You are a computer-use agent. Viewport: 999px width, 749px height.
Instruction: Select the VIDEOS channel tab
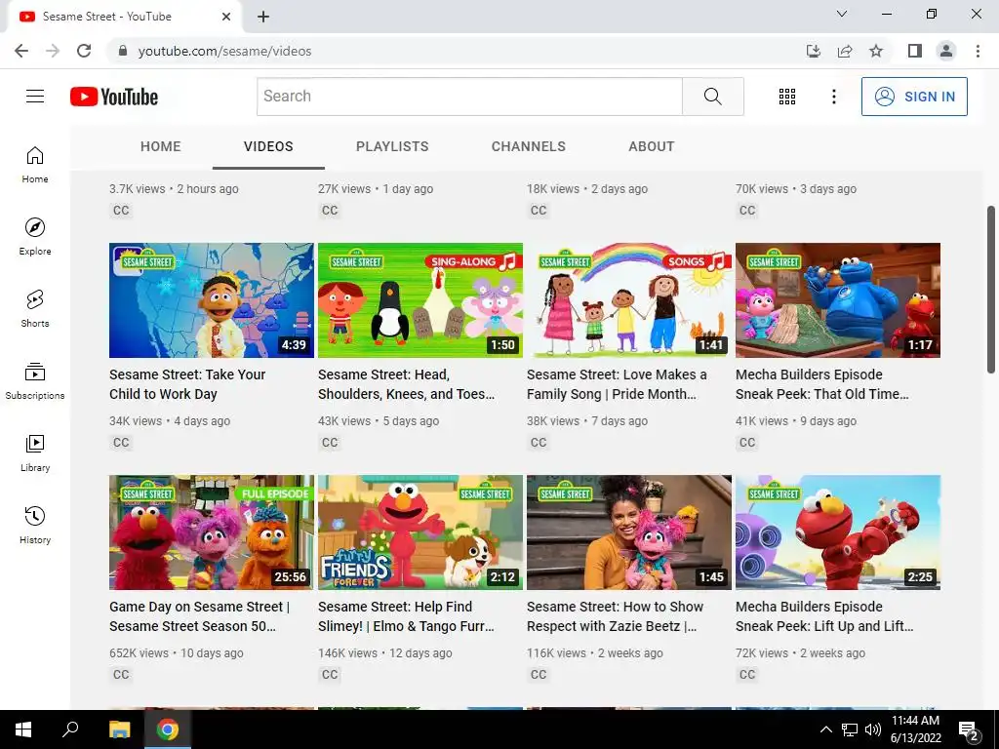click(268, 146)
